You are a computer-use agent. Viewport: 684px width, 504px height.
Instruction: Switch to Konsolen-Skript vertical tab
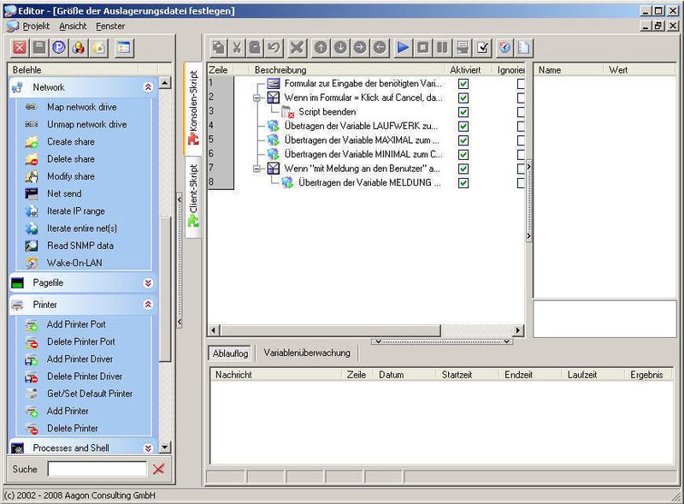click(x=193, y=109)
